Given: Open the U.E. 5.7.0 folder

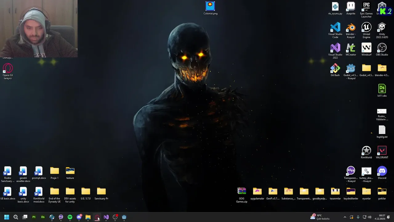Looking at the screenshot, I should pos(86,193).
